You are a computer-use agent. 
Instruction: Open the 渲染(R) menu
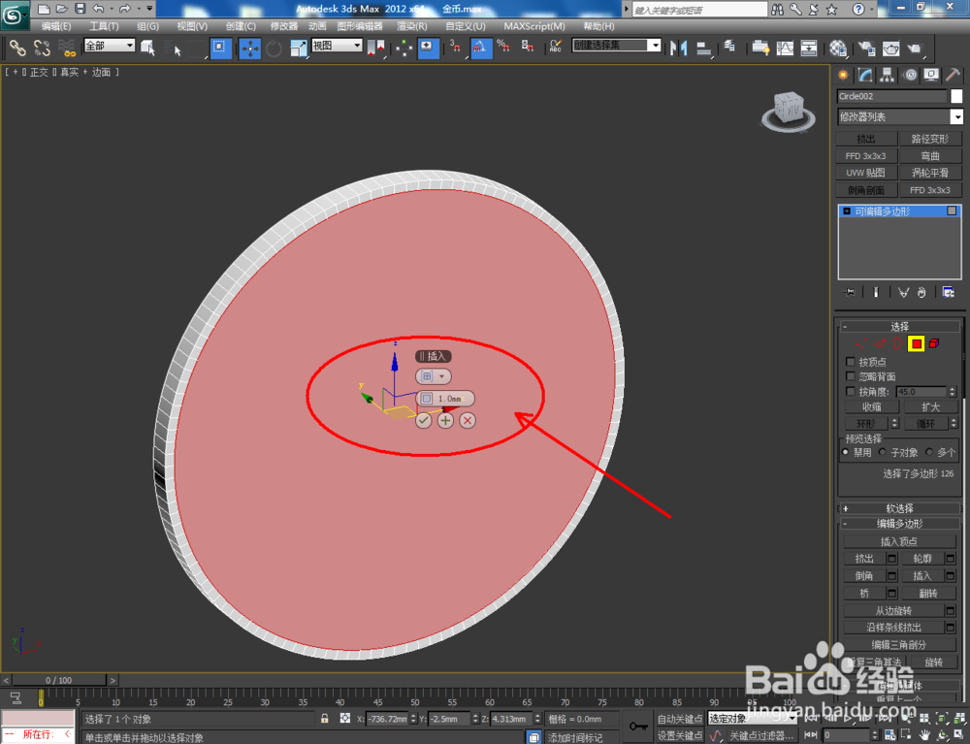click(x=412, y=26)
